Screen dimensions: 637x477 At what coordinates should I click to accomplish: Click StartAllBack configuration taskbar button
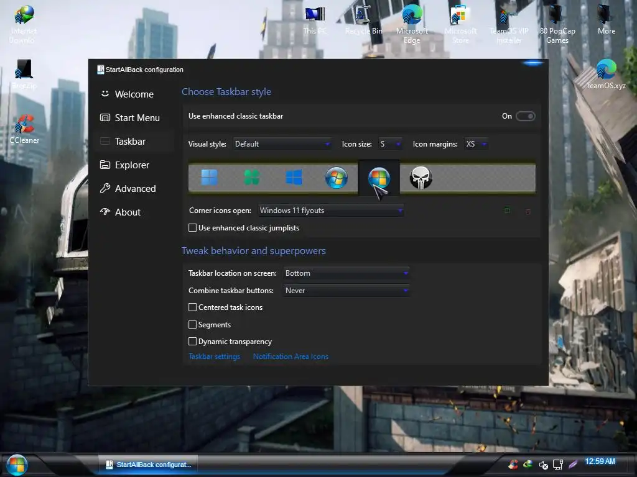coord(148,465)
